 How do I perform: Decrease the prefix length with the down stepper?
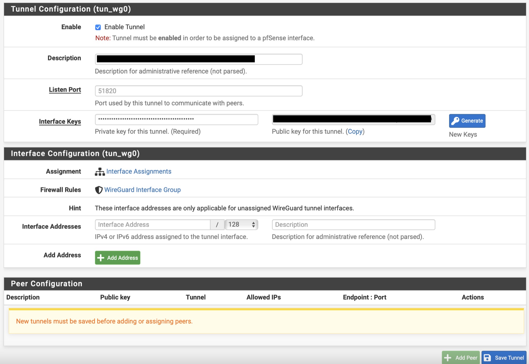click(x=253, y=226)
